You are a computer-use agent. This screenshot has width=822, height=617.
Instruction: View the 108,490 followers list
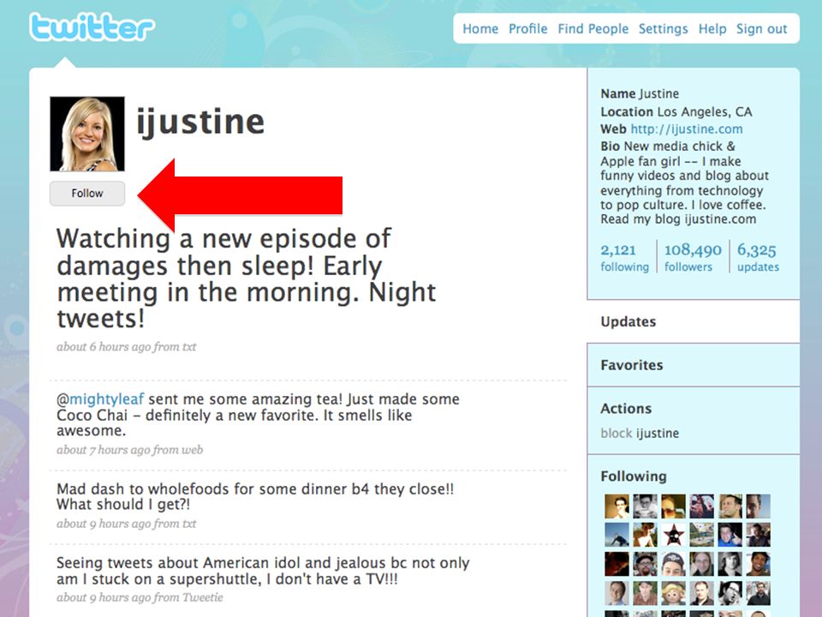693,257
